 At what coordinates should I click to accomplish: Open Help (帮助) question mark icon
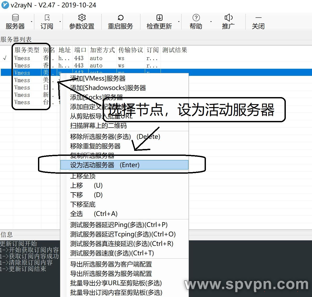(196, 18)
